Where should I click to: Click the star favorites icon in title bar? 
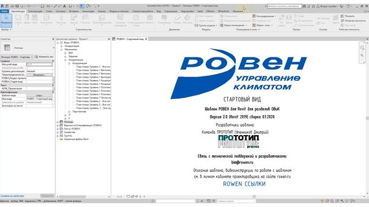(314, 6)
